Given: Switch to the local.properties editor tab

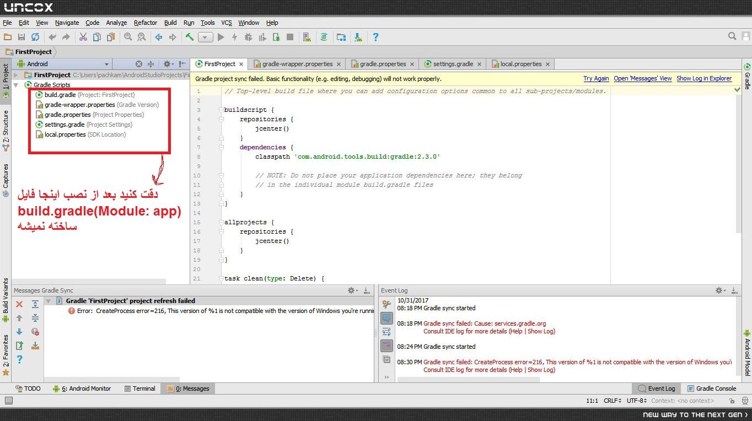Looking at the screenshot, I should [520, 64].
